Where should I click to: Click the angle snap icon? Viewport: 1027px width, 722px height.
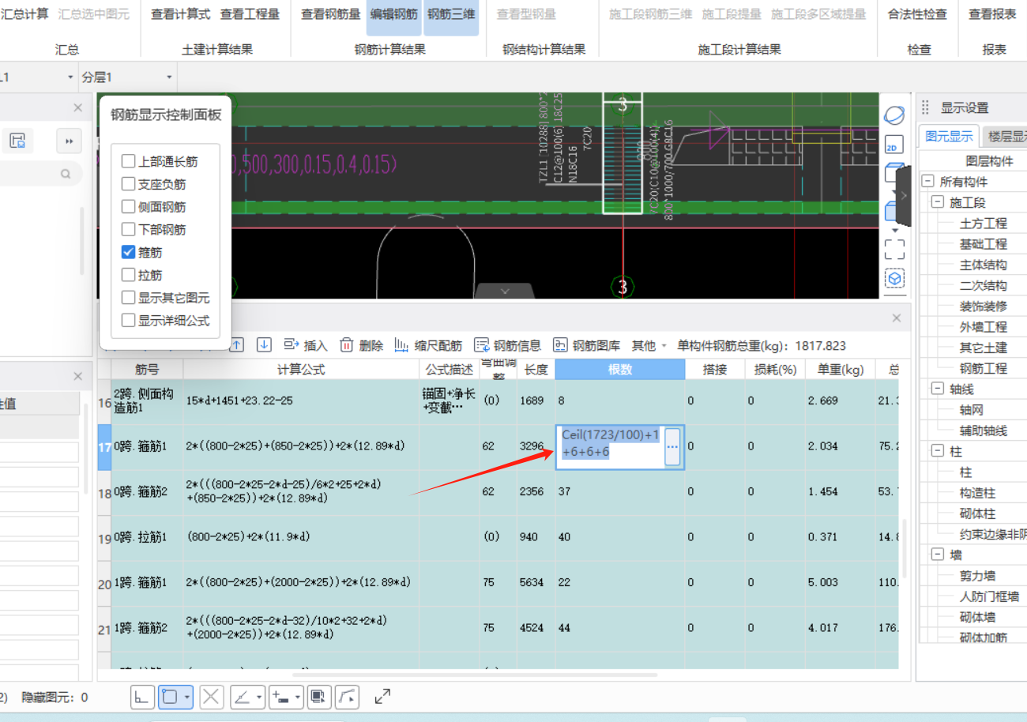(x=243, y=697)
